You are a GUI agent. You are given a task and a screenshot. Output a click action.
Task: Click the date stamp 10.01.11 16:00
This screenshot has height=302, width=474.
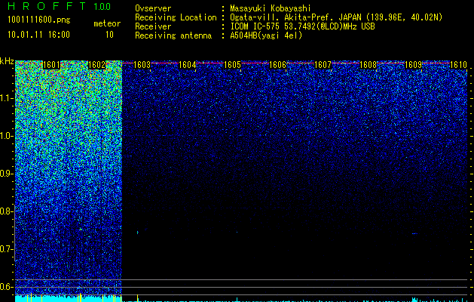[x=38, y=35]
